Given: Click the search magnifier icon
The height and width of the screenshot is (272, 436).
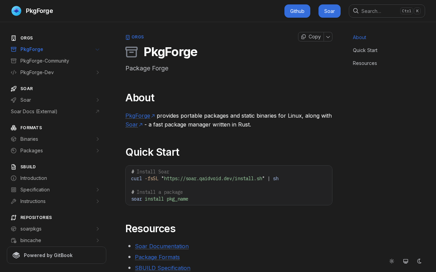Looking at the screenshot, I should pos(356,11).
